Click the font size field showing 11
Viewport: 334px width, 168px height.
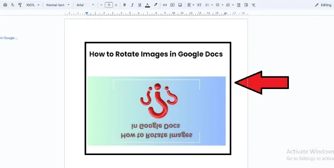point(109,5)
